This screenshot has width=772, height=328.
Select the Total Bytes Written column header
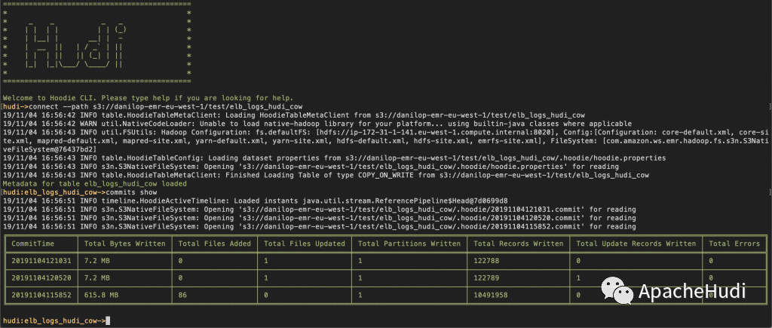point(125,244)
